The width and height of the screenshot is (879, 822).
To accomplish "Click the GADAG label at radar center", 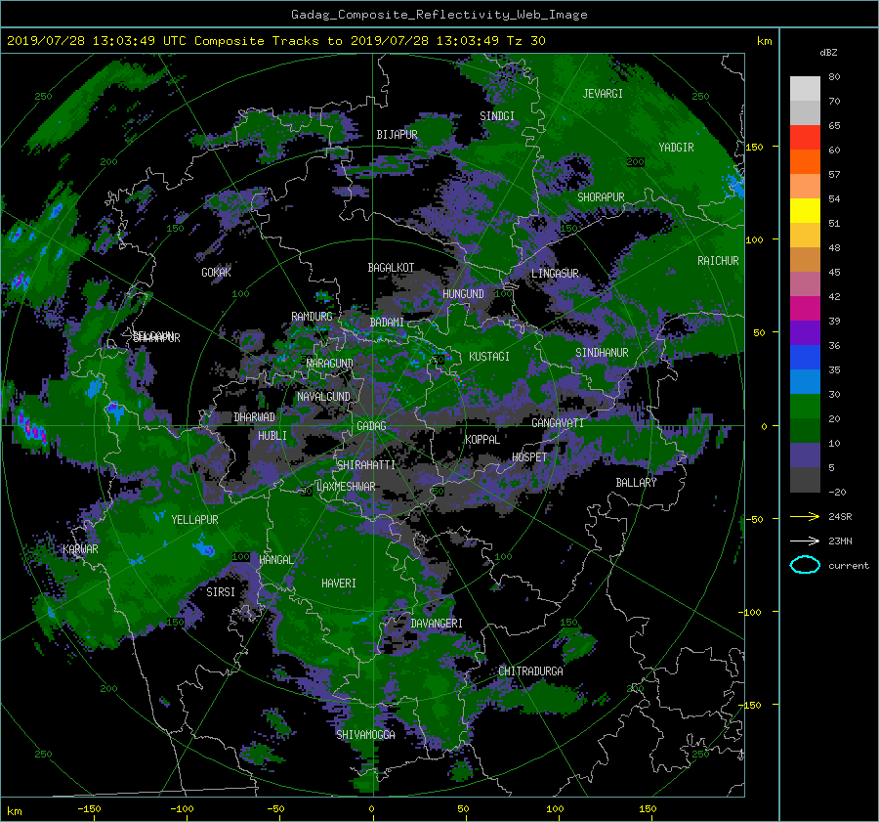I will pyautogui.click(x=371, y=426).
